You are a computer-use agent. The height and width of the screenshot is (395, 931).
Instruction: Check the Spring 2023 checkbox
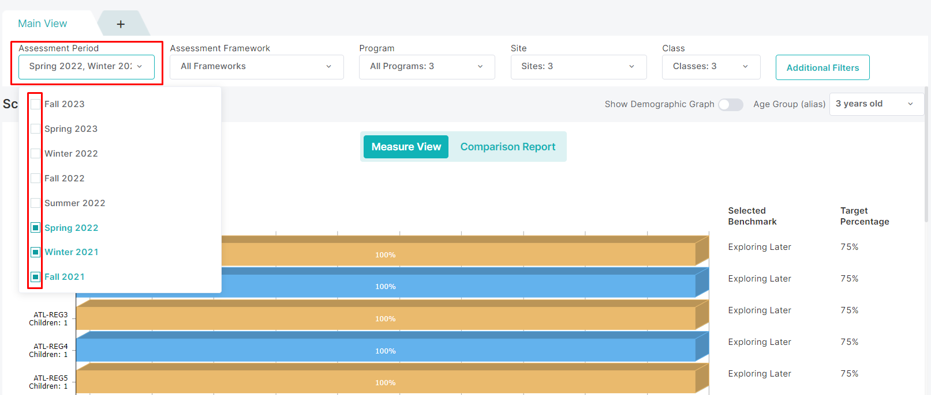[x=36, y=129]
